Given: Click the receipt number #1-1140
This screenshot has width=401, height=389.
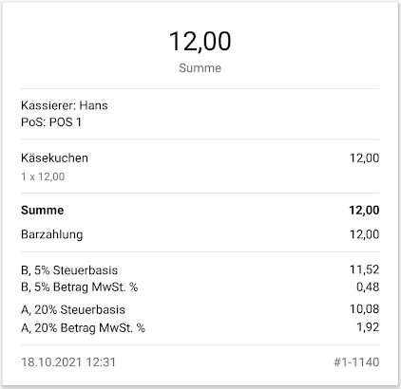Looking at the screenshot, I should pyautogui.click(x=356, y=362).
